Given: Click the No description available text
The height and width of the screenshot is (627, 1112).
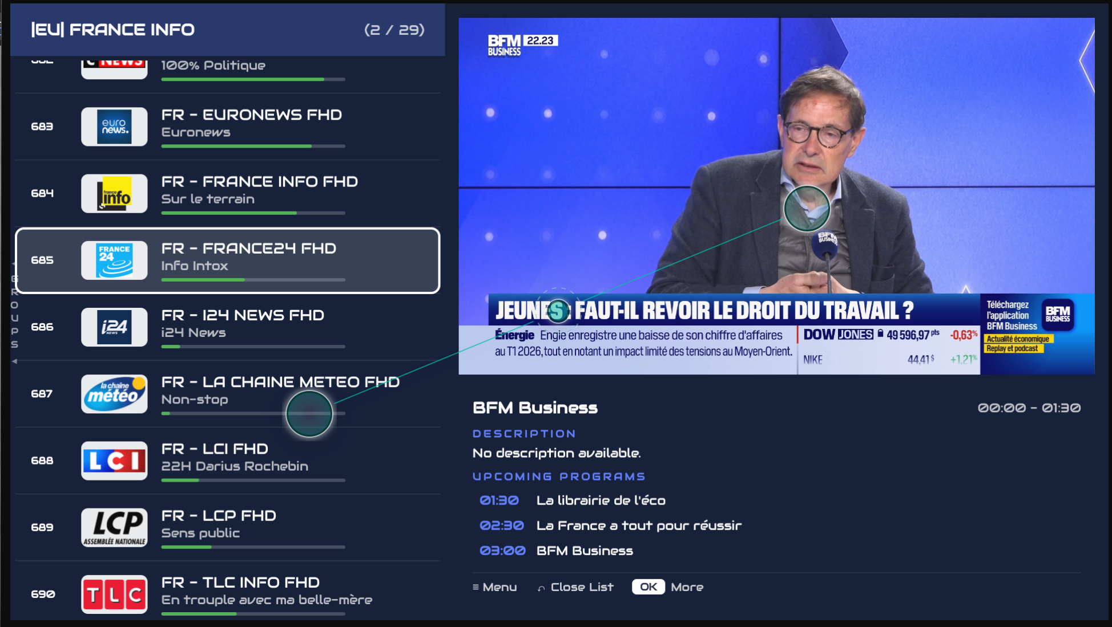Looking at the screenshot, I should (x=557, y=453).
